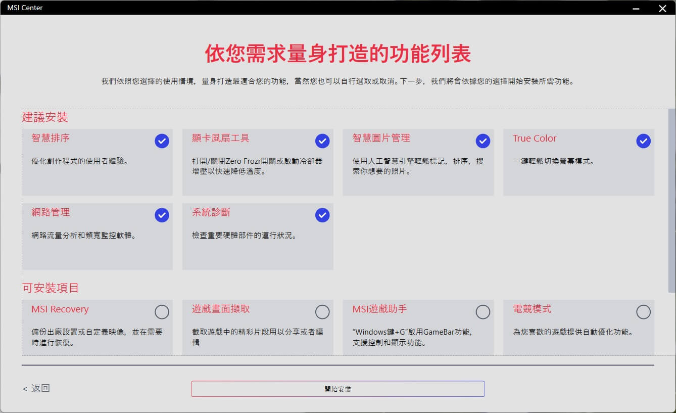Uncheck the 顯卡風扇工具 checkmark
This screenshot has width=676, height=413.
pos(322,141)
